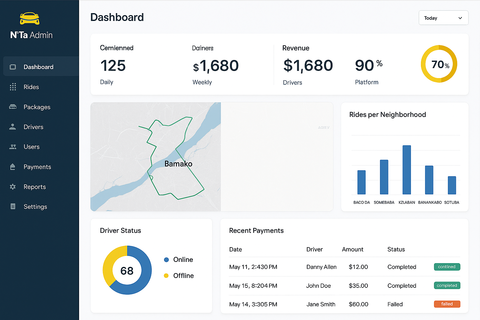Screen dimensions: 480x320
Task: Click the yellow car logo icon
Action: [x=30, y=18]
